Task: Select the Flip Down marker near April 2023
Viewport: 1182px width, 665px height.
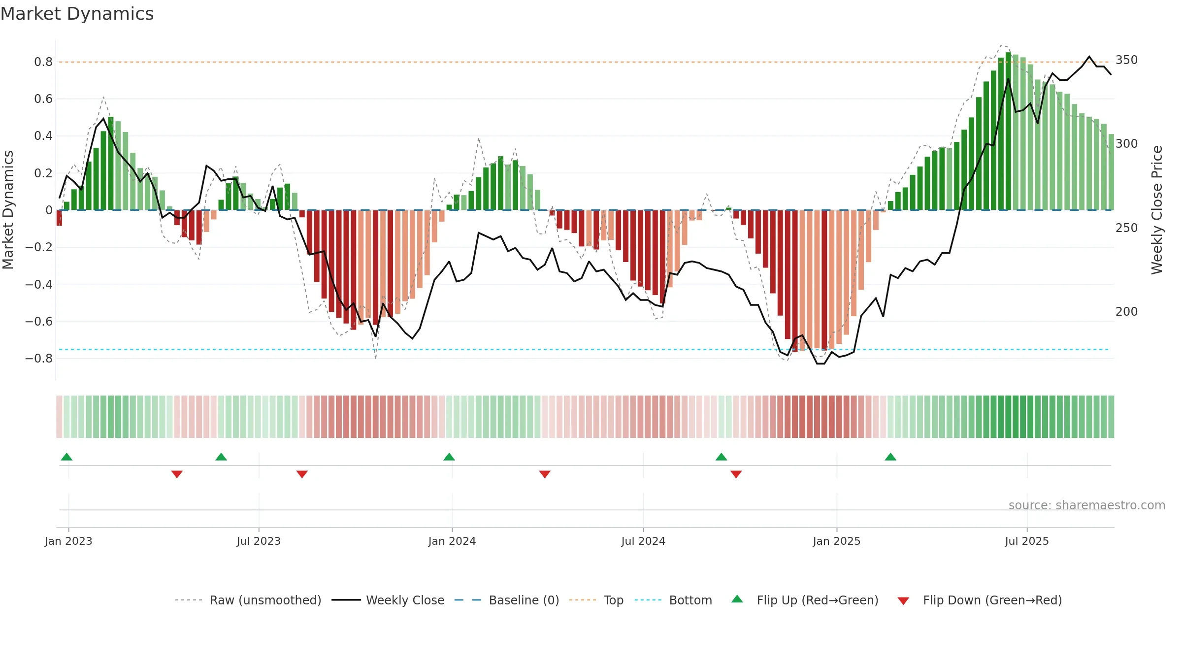Action: pos(177,474)
